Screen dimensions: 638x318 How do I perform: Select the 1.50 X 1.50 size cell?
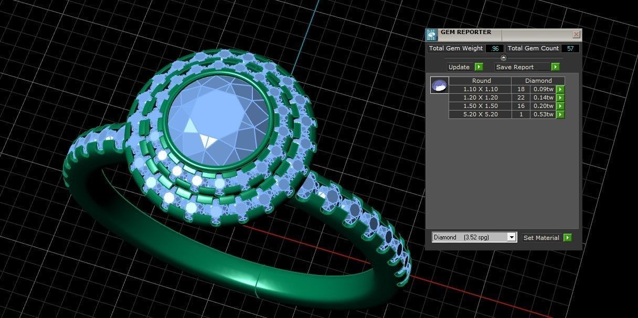coord(480,106)
